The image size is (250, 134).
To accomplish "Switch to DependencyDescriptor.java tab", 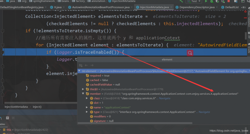I will (197, 7).
